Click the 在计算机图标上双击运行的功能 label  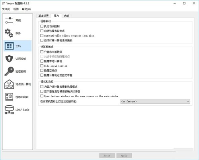59,101
